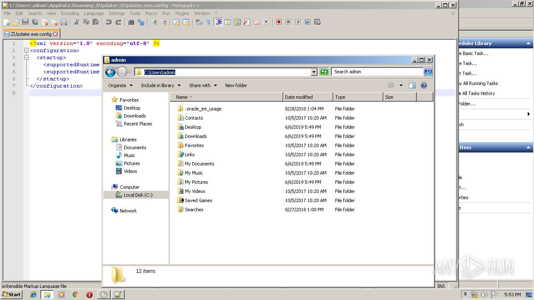Toggle the Show Indent Guide icon
The height and width of the screenshot is (300, 534).
(x=218, y=22)
